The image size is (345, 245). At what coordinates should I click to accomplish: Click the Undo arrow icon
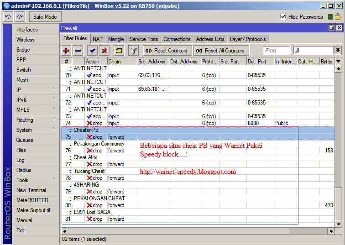click(x=8, y=17)
